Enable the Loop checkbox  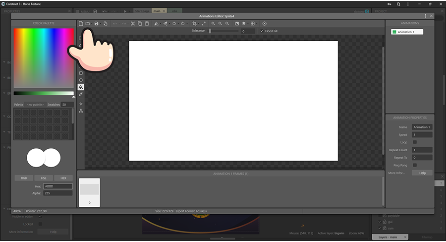[415, 142]
